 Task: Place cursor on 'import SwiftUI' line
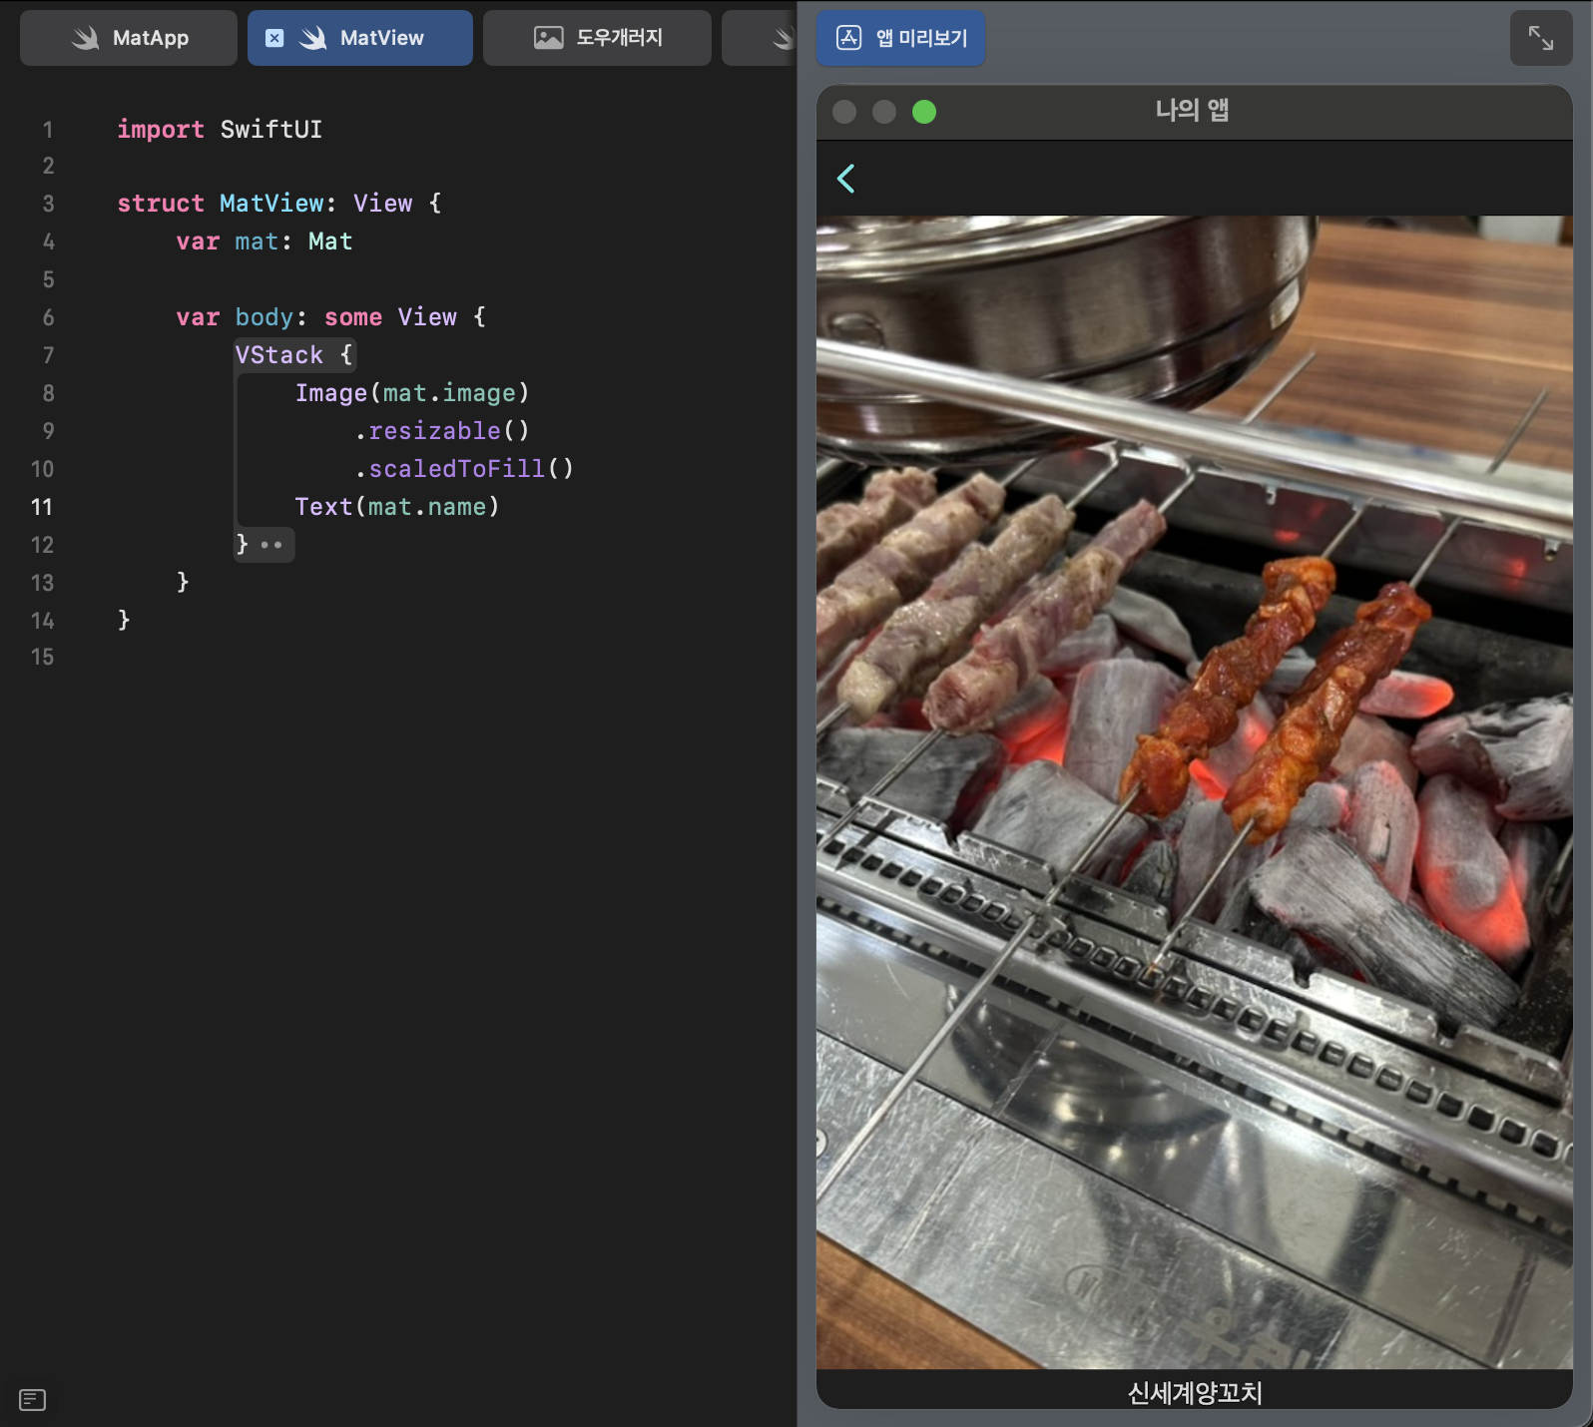click(220, 130)
